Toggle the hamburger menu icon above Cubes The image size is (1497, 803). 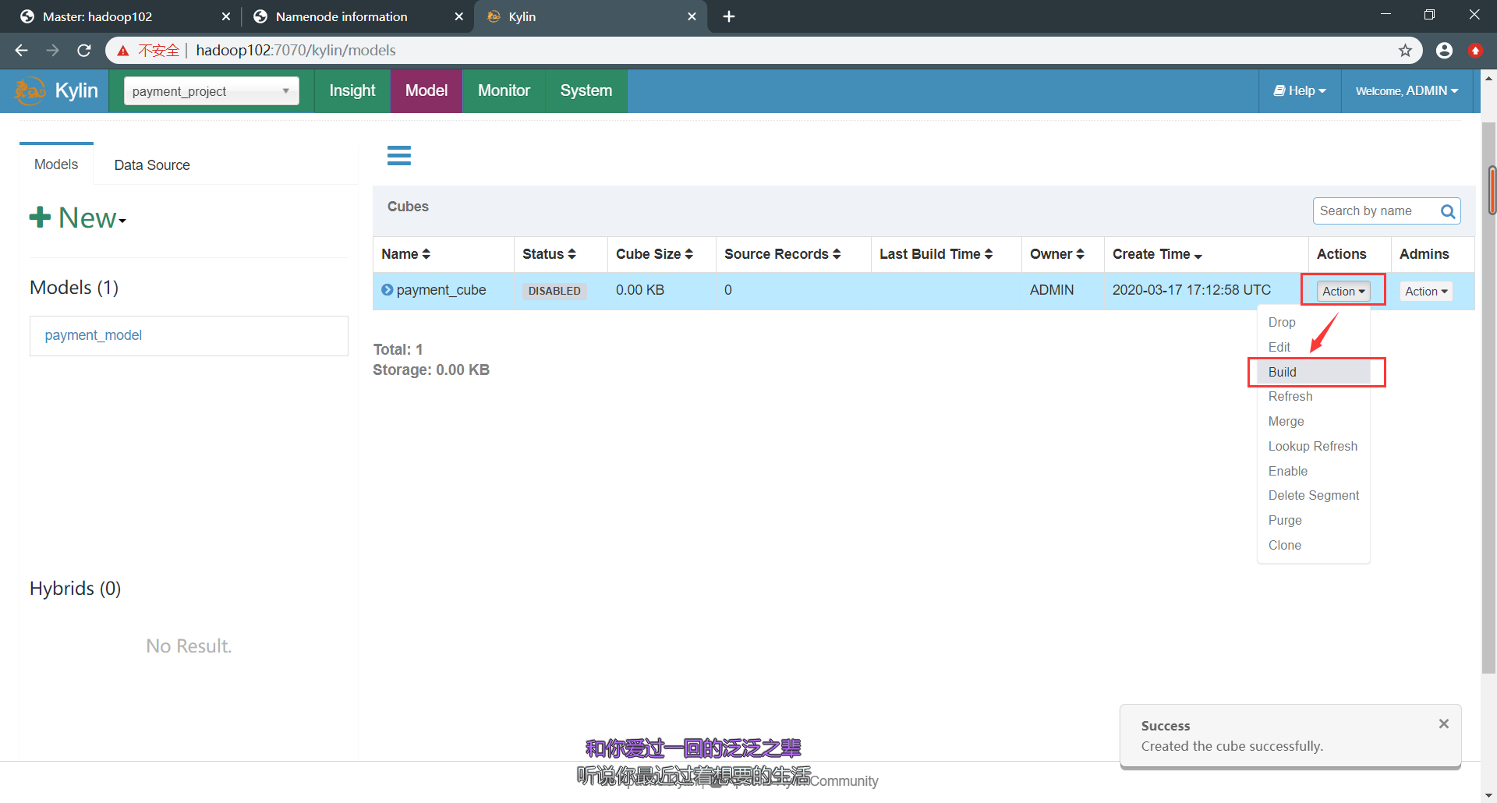pyautogui.click(x=399, y=156)
